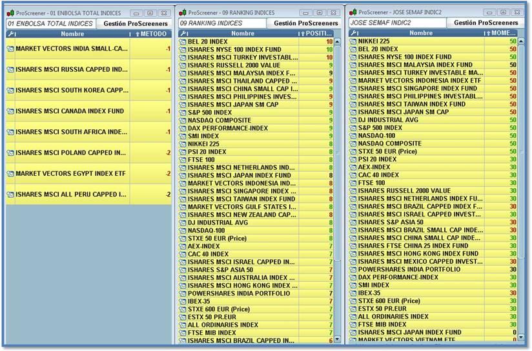The height and width of the screenshot is (351, 532).
Task: Sort by METODO column header
Action: coord(151,34)
